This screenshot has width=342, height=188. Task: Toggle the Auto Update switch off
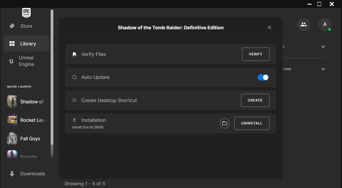[263, 77]
